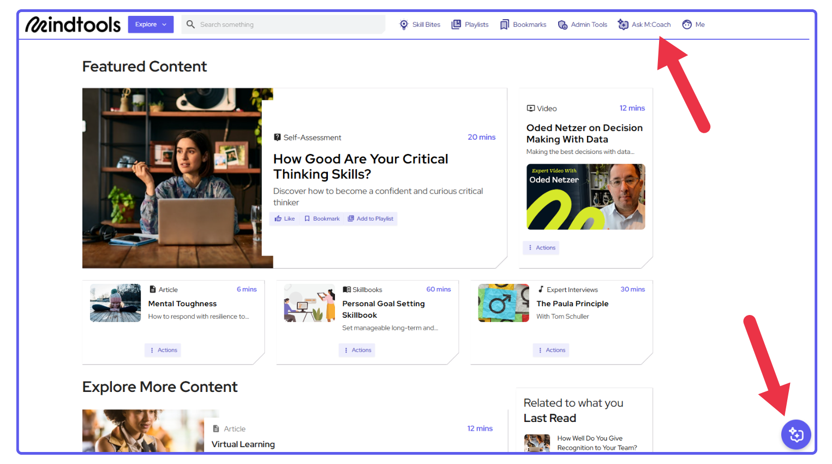Click the Mindtools logo
The width and height of the screenshot is (832, 464).
click(73, 25)
